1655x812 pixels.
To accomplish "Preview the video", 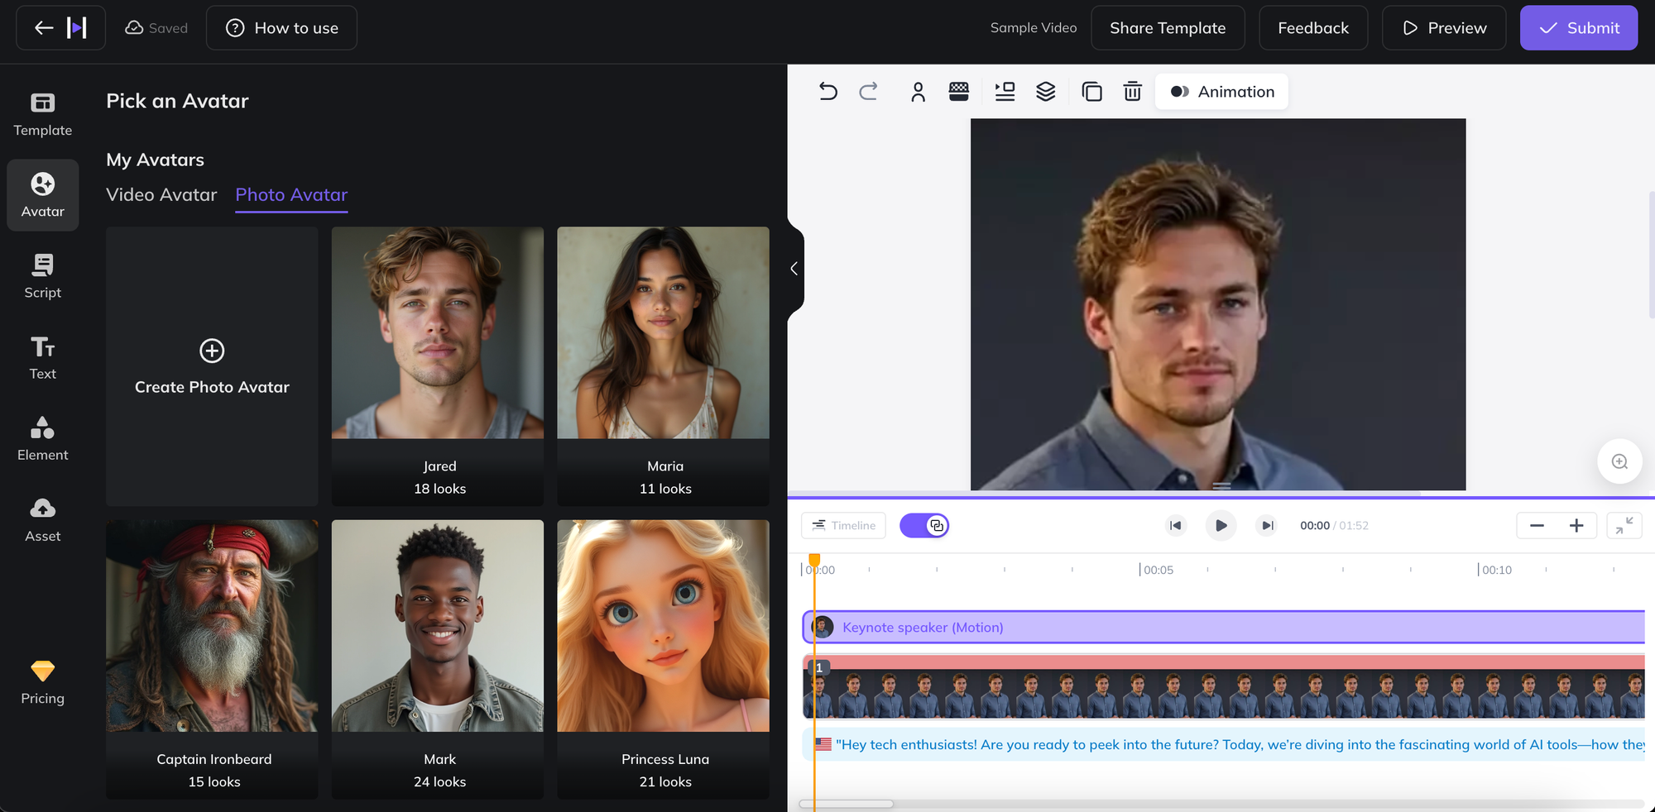I will pyautogui.click(x=1444, y=28).
